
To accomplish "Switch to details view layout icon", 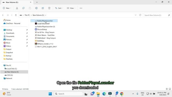I will 167,89.
